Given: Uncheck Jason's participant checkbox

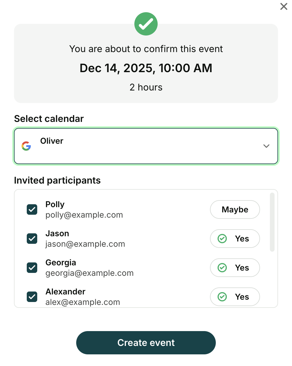Looking at the screenshot, I should tap(32, 239).
